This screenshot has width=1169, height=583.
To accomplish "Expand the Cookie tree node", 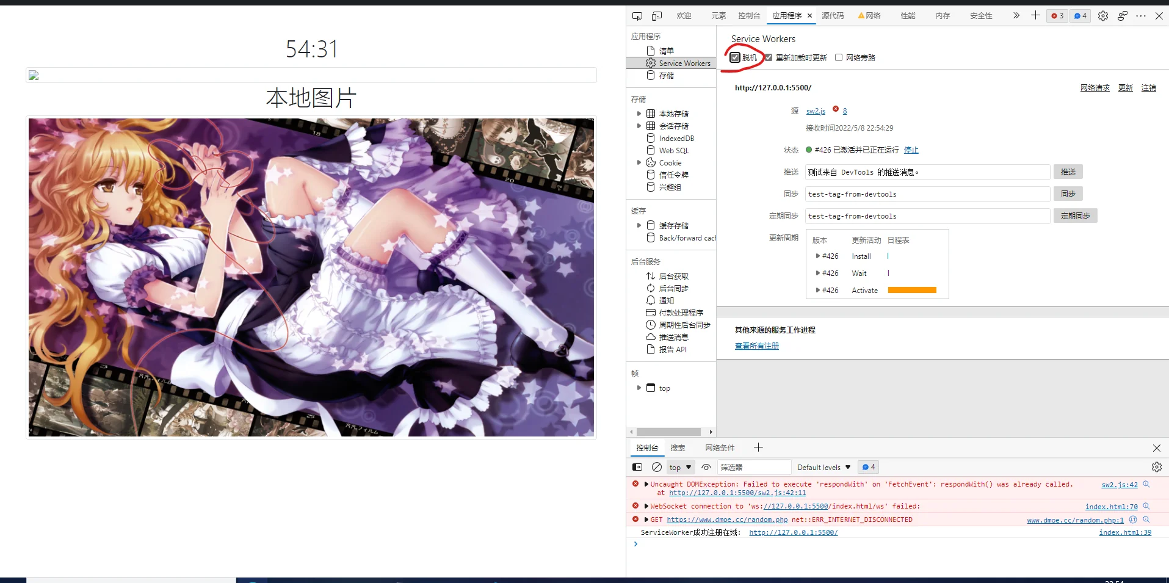I will (x=639, y=162).
